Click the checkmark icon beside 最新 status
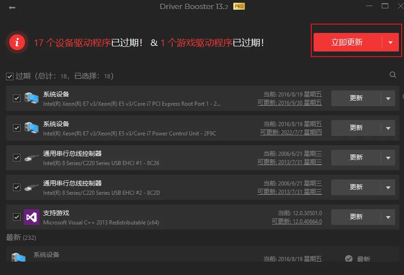Viewport: 404px width, 275px height. pos(349,258)
